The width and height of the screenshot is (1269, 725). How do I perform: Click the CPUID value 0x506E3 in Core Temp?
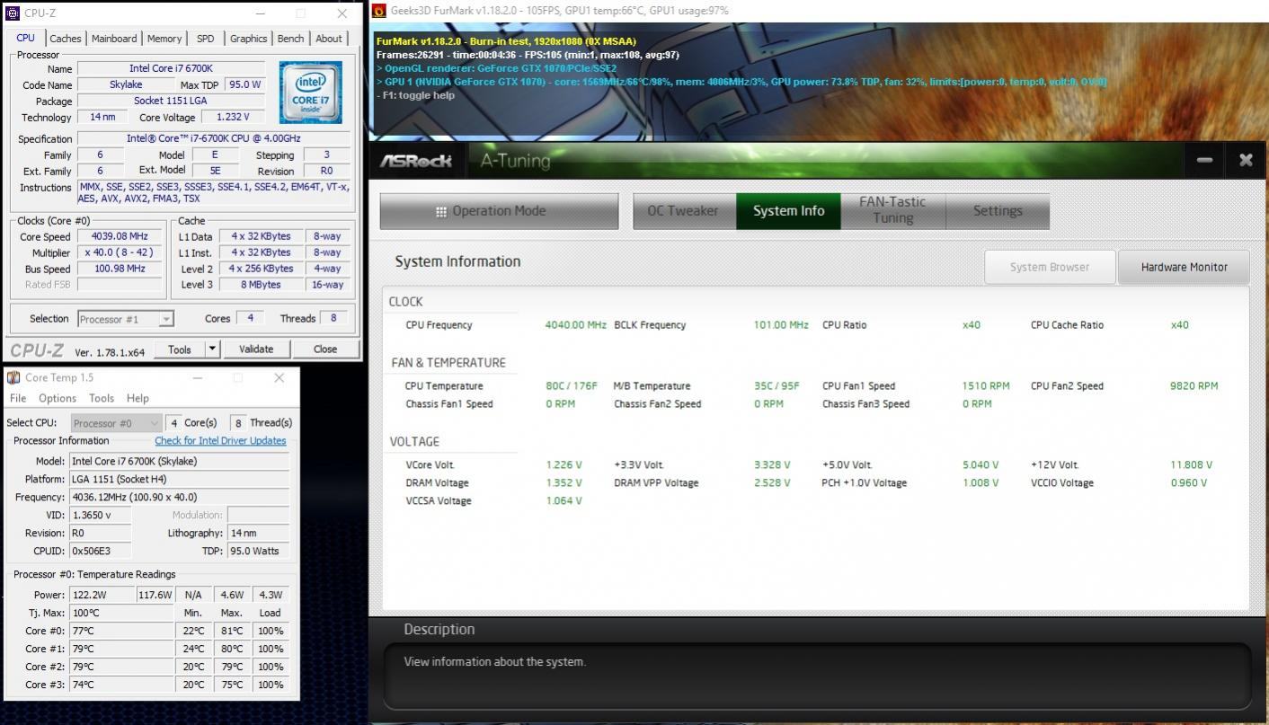100,551
